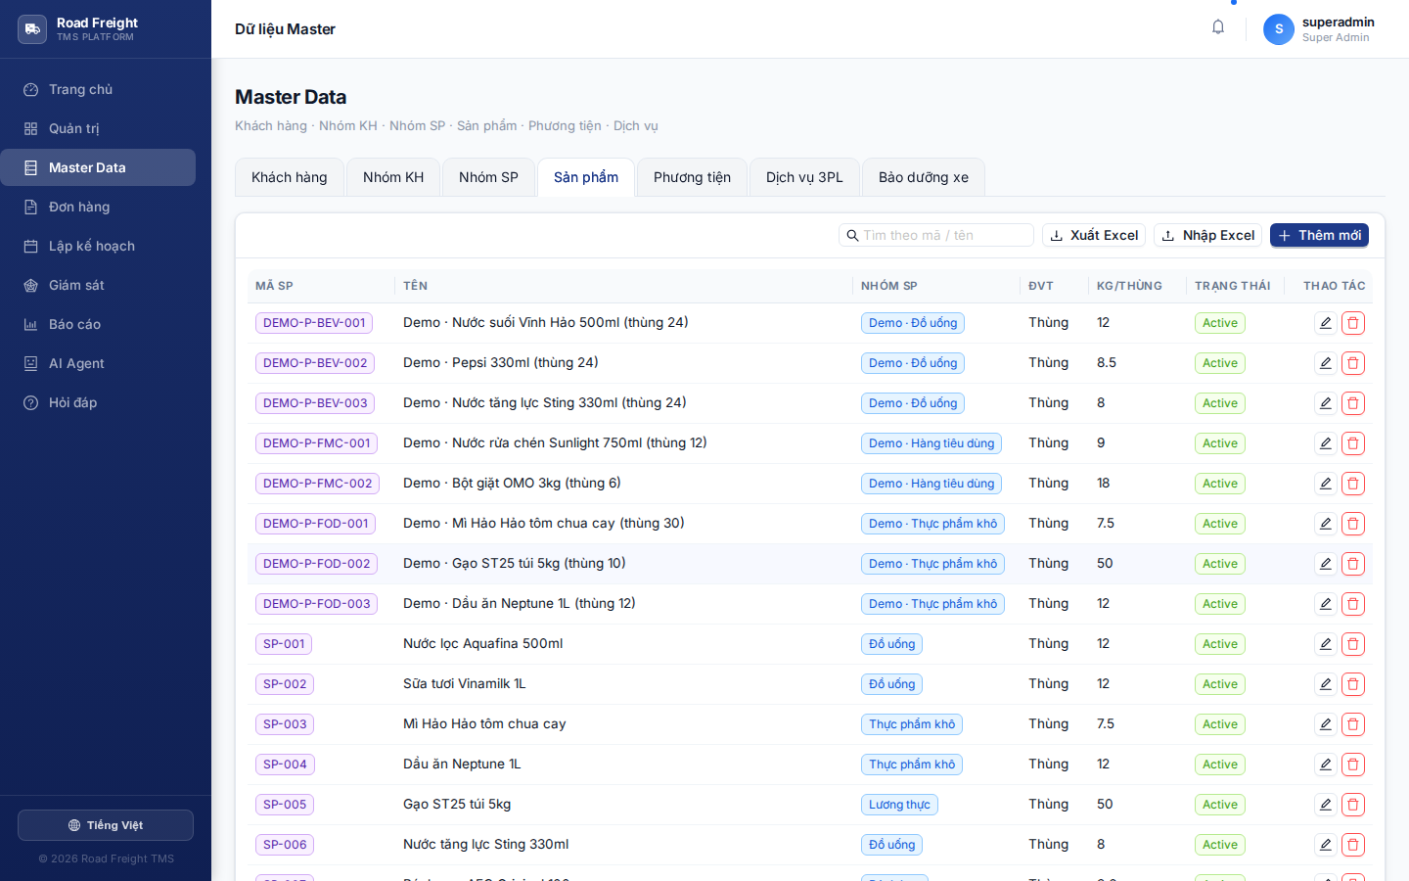This screenshot has height=881, width=1409.
Task: Delete product DEMO-P-BEV-001 with trash icon
Action: pos(1353,323)
